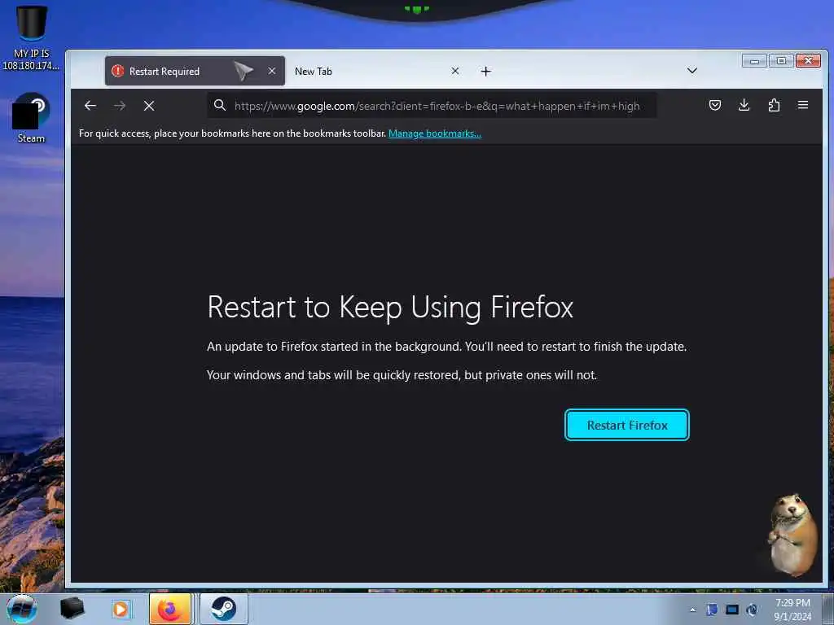Open the Recycle Bin desktop icon
834x625 pixels.
point(31,37)
